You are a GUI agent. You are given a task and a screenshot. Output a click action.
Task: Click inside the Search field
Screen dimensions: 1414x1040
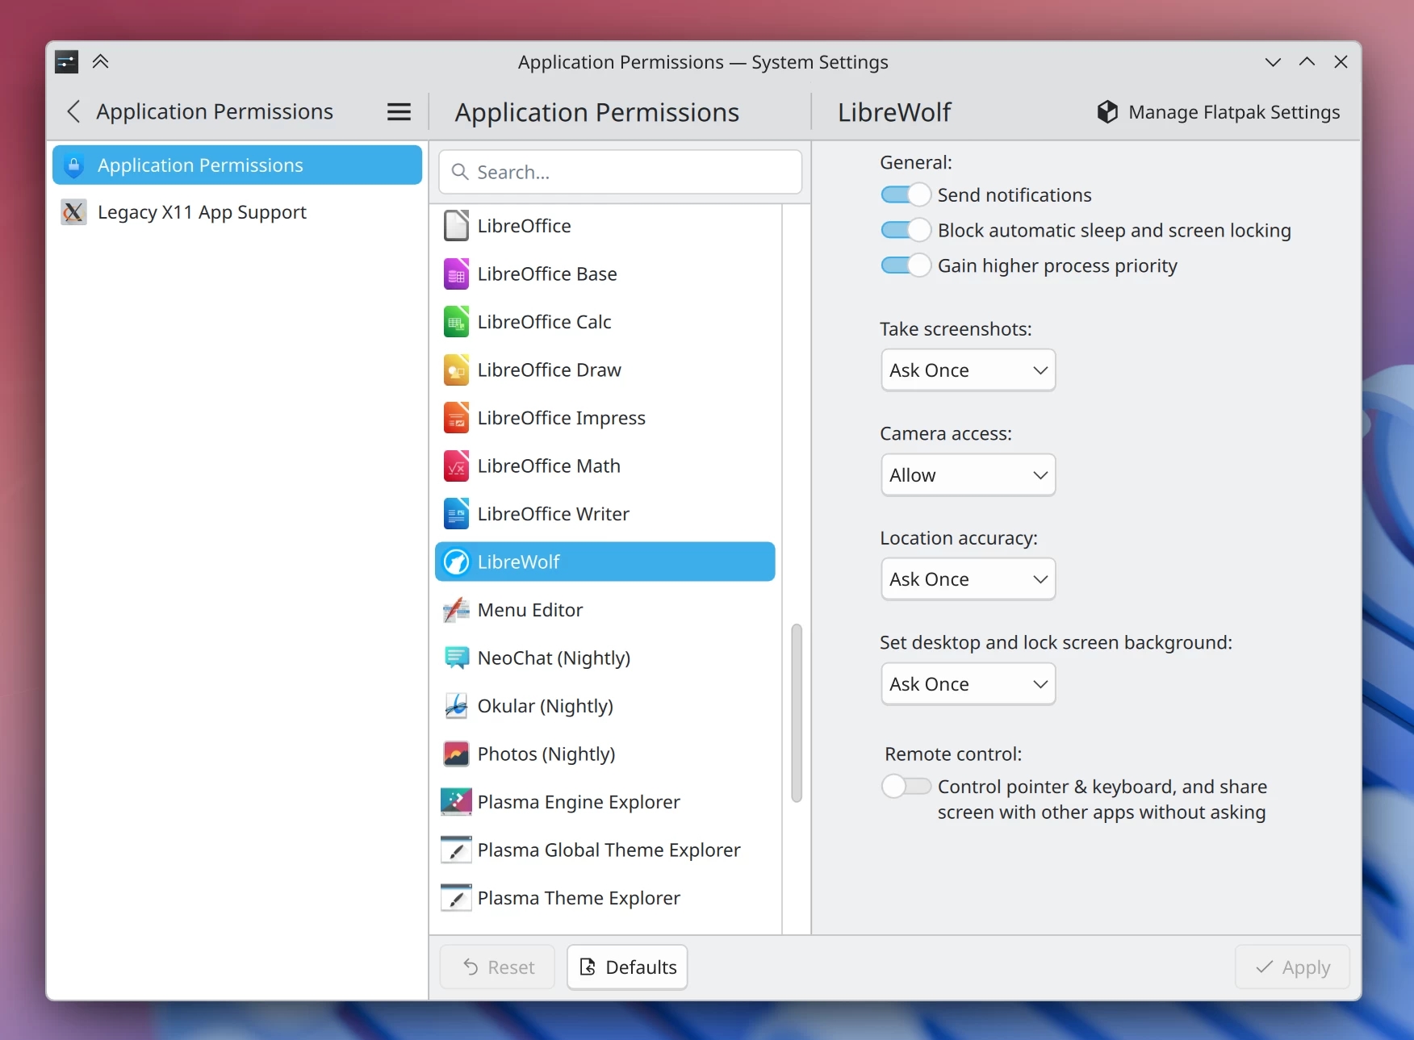coord(620,172)
